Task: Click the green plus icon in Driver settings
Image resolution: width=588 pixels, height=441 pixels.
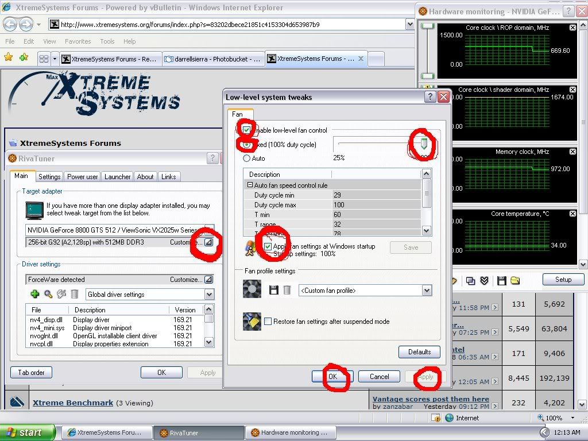Action: pyautogui.click(x=35, y=295)
